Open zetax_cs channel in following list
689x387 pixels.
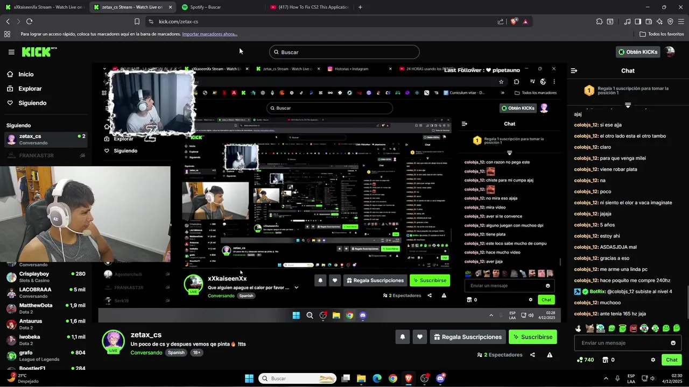click(46, 139)
